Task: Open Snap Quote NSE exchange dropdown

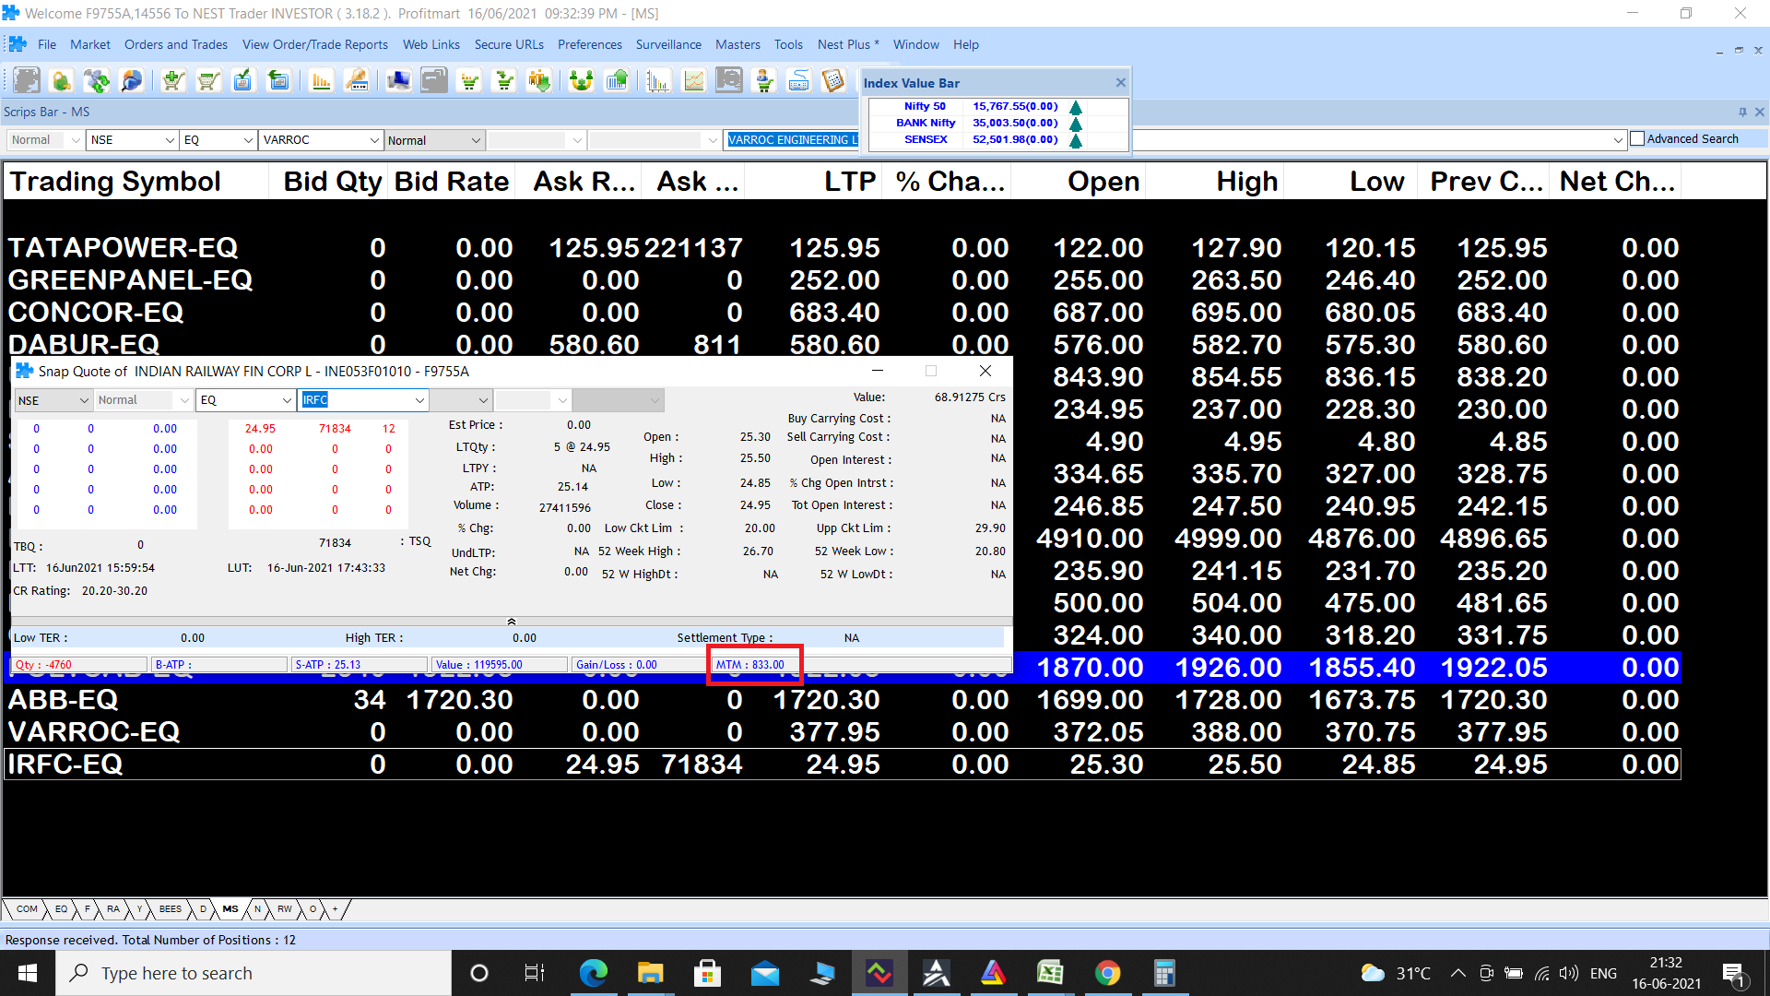Action: coord(84,400)
